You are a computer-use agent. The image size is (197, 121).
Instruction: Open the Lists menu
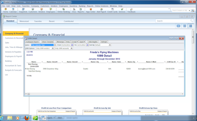pyautogui.click(x=19, y=6)
